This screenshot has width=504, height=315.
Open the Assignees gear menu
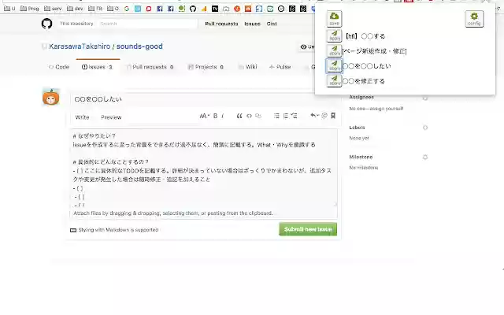click(x=425, y=98)
